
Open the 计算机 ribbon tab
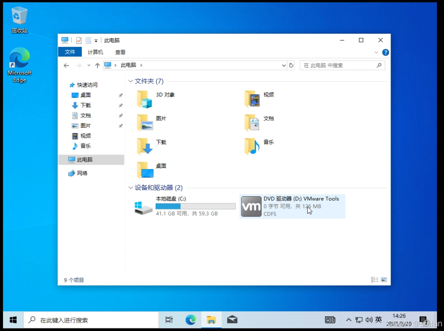95,52
